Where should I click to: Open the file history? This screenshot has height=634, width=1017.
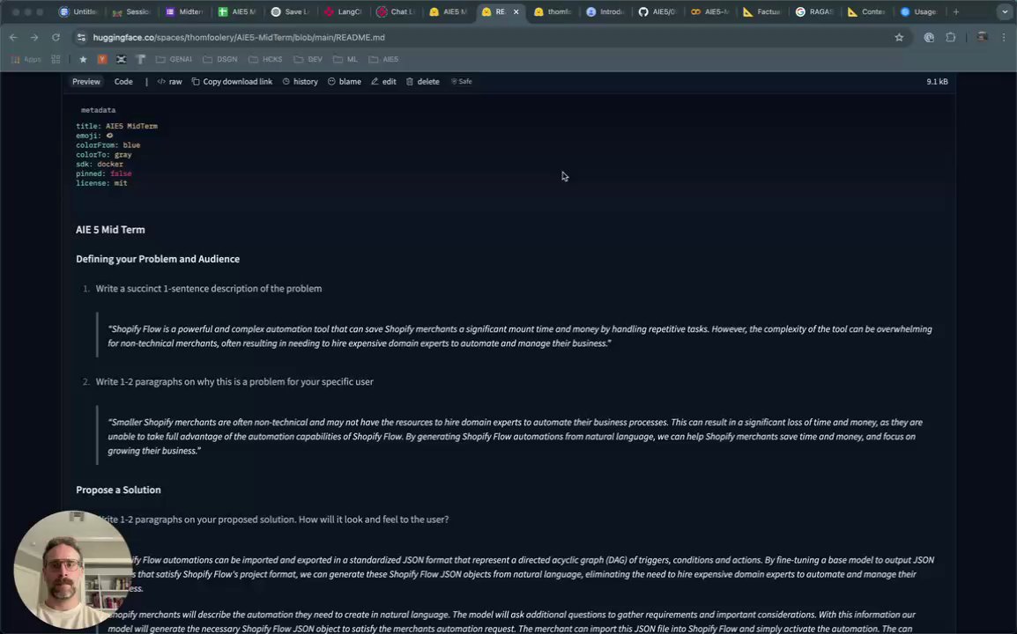pos(301,82)
